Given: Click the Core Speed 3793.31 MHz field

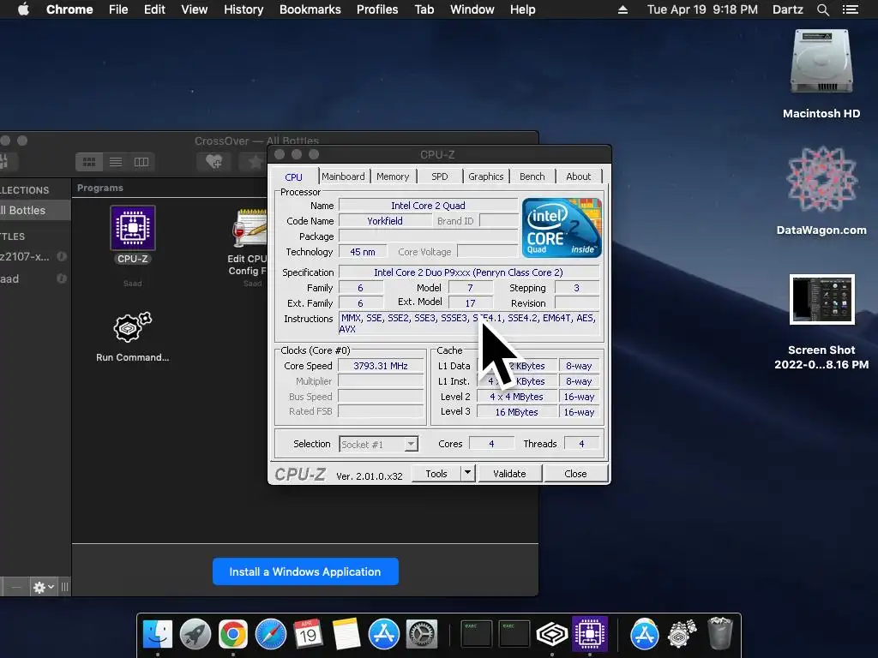Looking at the screenshot, I should [x=381, y=365].
